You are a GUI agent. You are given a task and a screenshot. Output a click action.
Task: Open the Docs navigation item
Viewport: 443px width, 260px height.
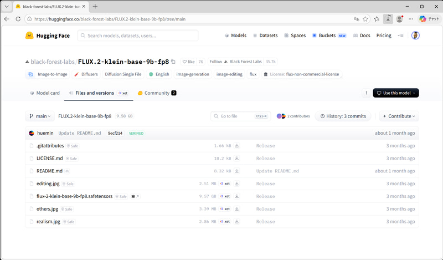362,35
